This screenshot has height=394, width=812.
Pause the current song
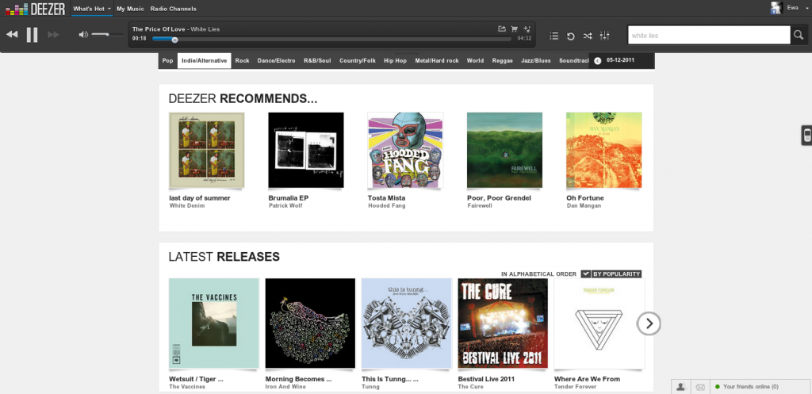coord(32,35)
